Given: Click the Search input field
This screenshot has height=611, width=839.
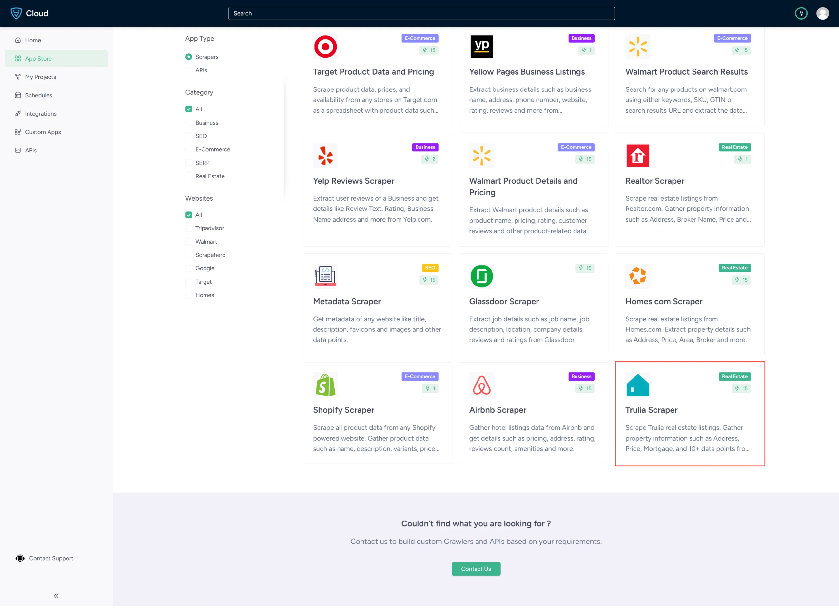Looking at the screenshot, I should click(421, 13).
